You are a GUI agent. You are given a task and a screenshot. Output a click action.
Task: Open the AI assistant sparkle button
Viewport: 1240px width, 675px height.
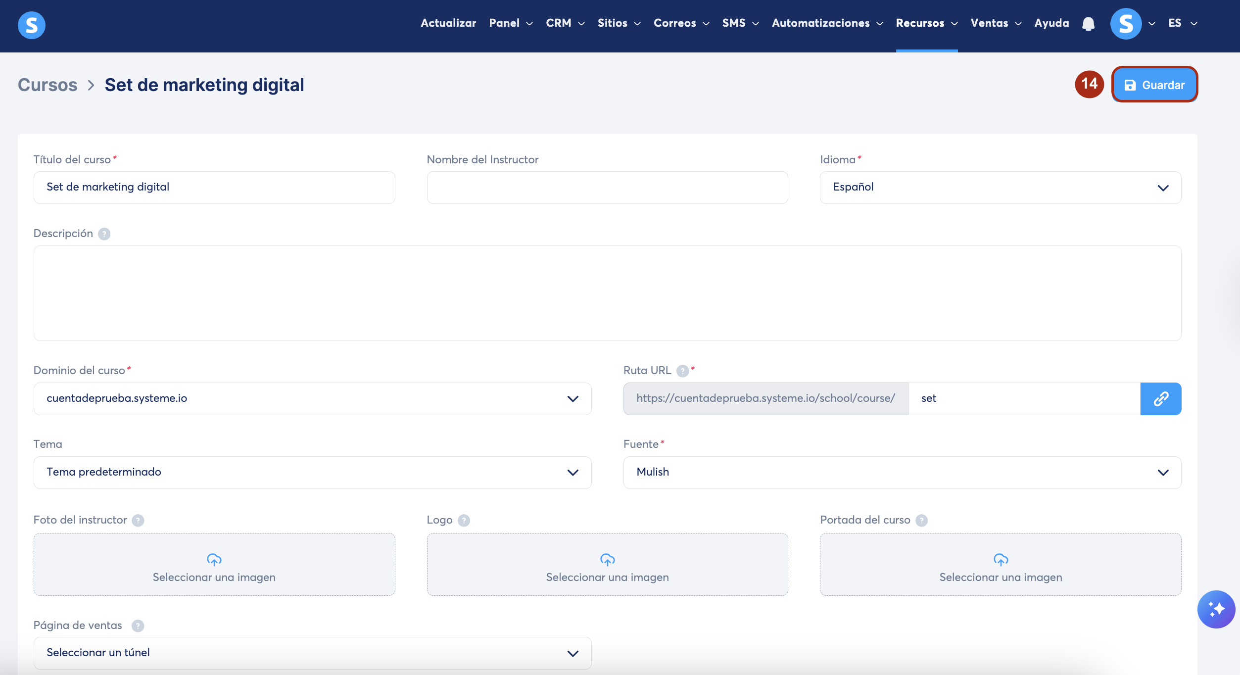point(1216,609)
